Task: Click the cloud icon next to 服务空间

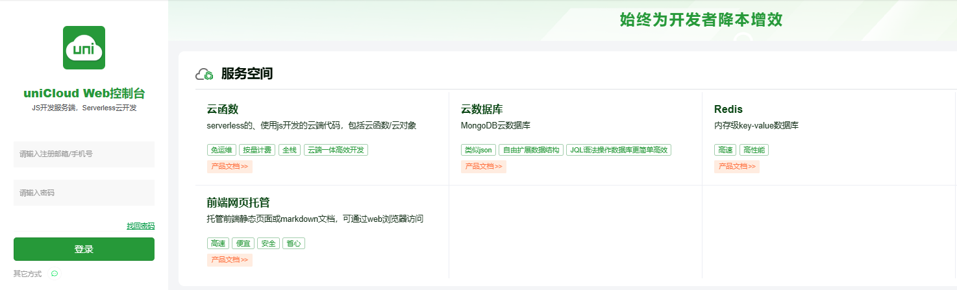Action: [x=205, y=74]
